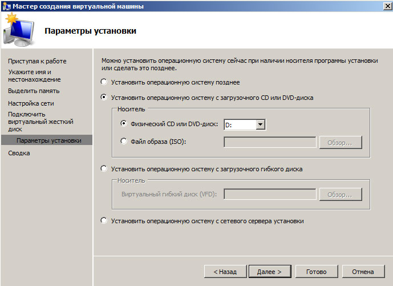This screenshot has height=286, width=393.
Task: Select 'Файл образа (ISO)' radio button
Action: coord(124,142)
